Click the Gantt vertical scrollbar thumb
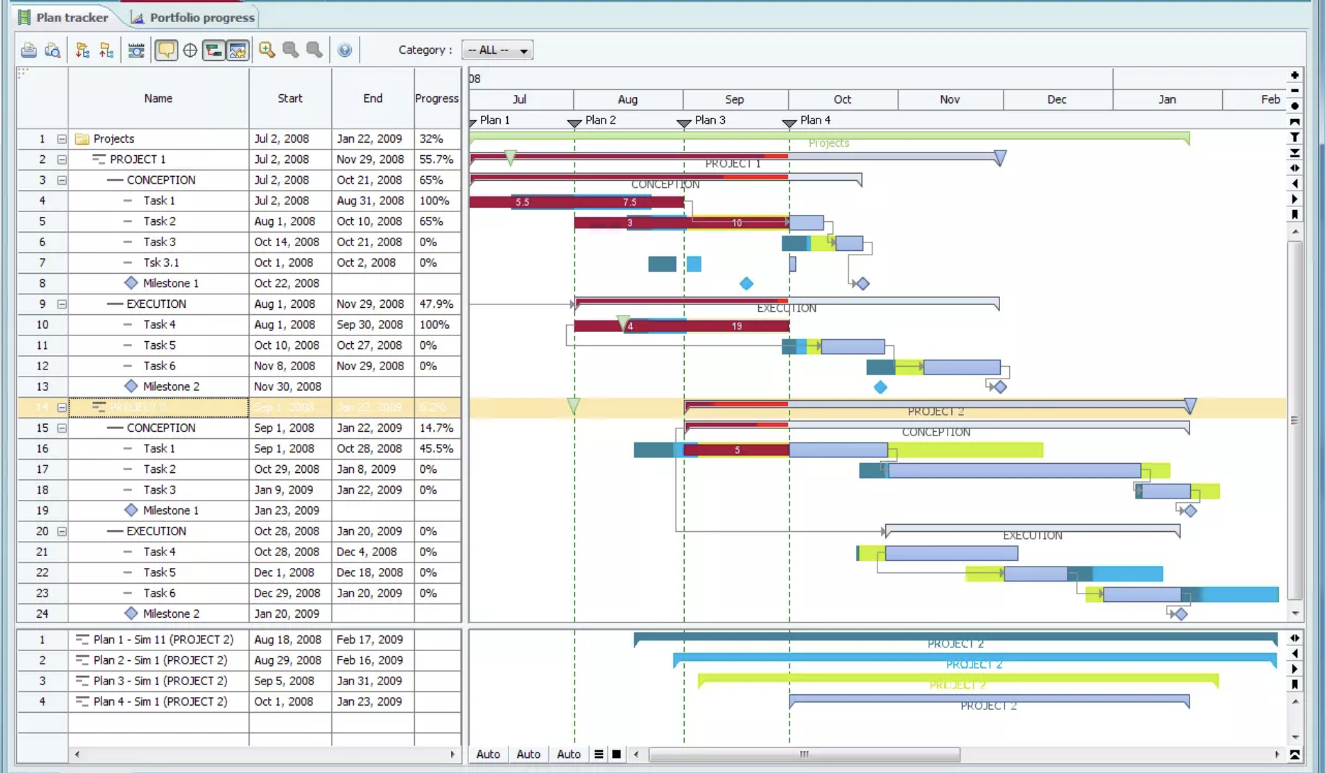The height and width of the screenshot is (773, 1325). [1295, 420]
